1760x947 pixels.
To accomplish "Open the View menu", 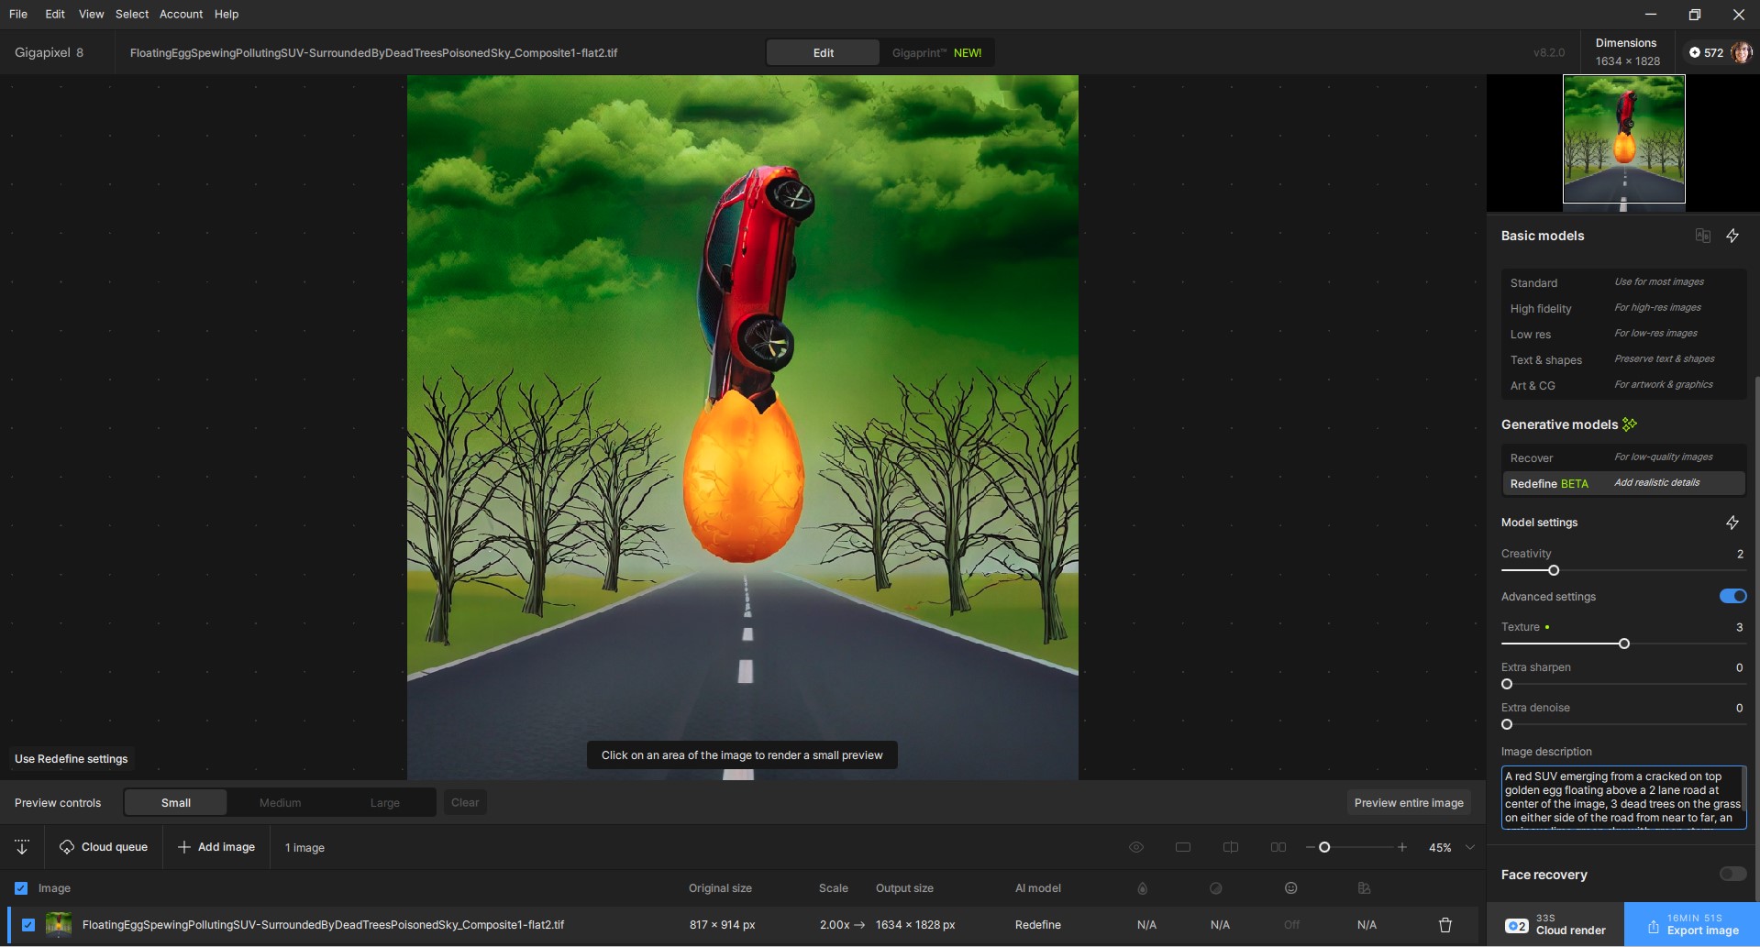I will 91,14.
